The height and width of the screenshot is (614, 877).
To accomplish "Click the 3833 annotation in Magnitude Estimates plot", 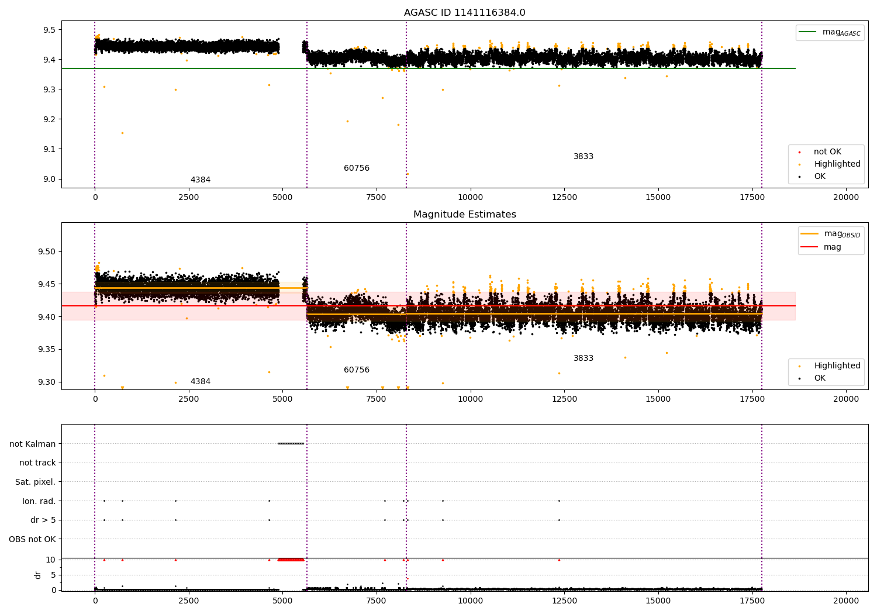I will [x=583, y=358].
